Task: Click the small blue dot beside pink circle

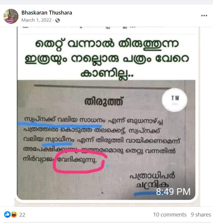Action: pos(108,166)
